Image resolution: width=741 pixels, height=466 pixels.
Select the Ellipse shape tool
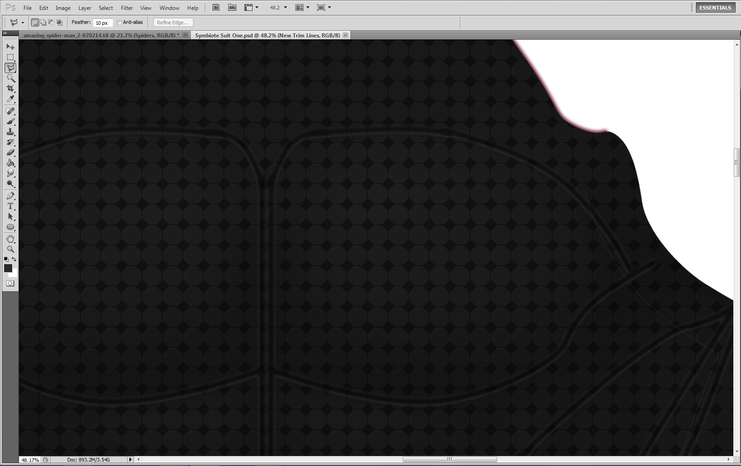[x=10, y=227]
